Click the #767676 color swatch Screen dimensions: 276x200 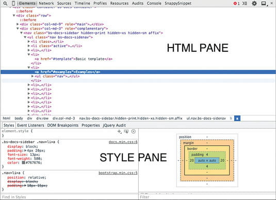23,163
